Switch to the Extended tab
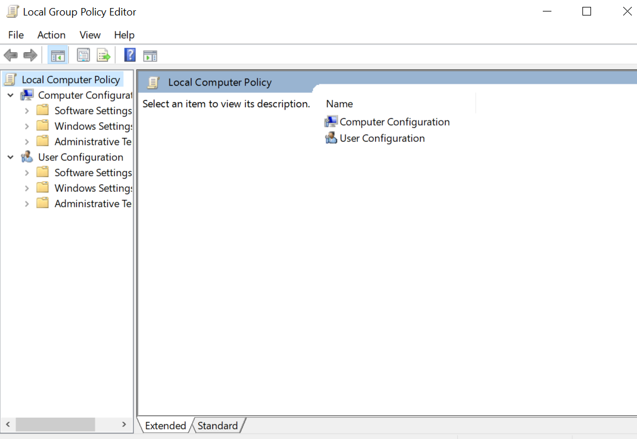The width and height of the screenshot is (637, 439). [x=165, y=426]
